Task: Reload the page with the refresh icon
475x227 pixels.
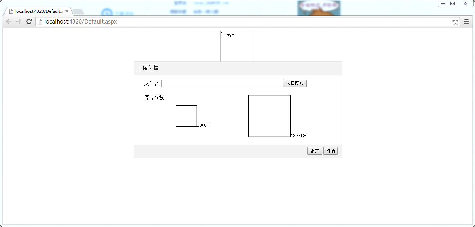Action: tap(29, 21)
